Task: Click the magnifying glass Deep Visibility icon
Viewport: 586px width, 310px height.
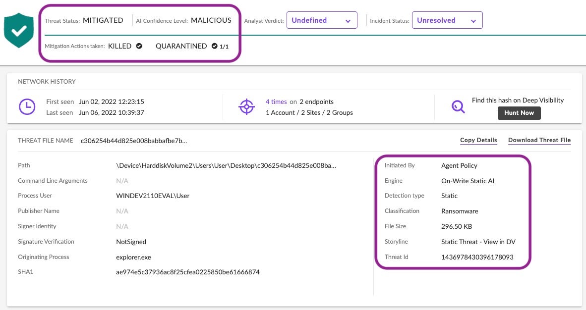Action: 458,106
